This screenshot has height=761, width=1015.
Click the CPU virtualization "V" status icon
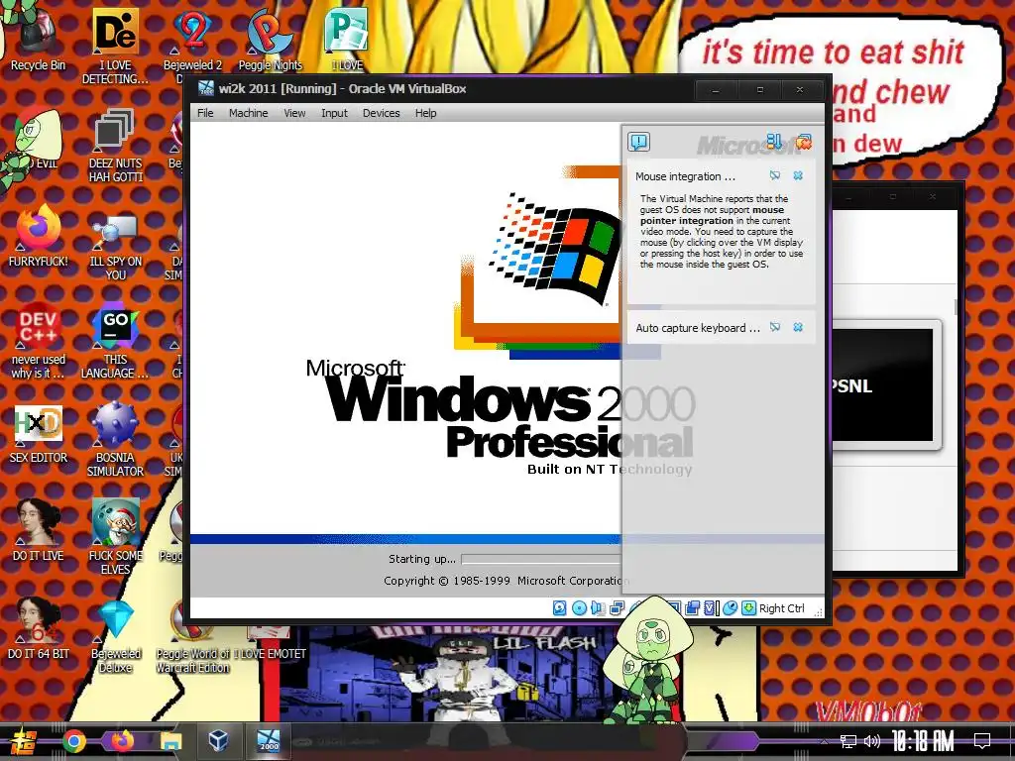[x=711, y=607]
